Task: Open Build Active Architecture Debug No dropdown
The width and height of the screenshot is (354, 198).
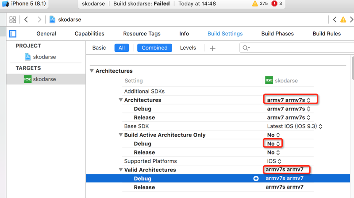Action: (x=273, y=144)
